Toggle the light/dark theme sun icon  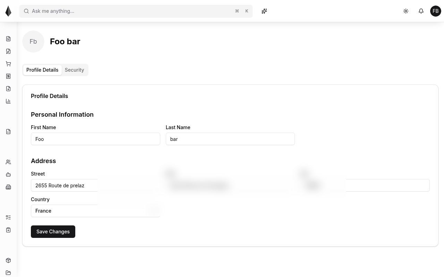406,11
